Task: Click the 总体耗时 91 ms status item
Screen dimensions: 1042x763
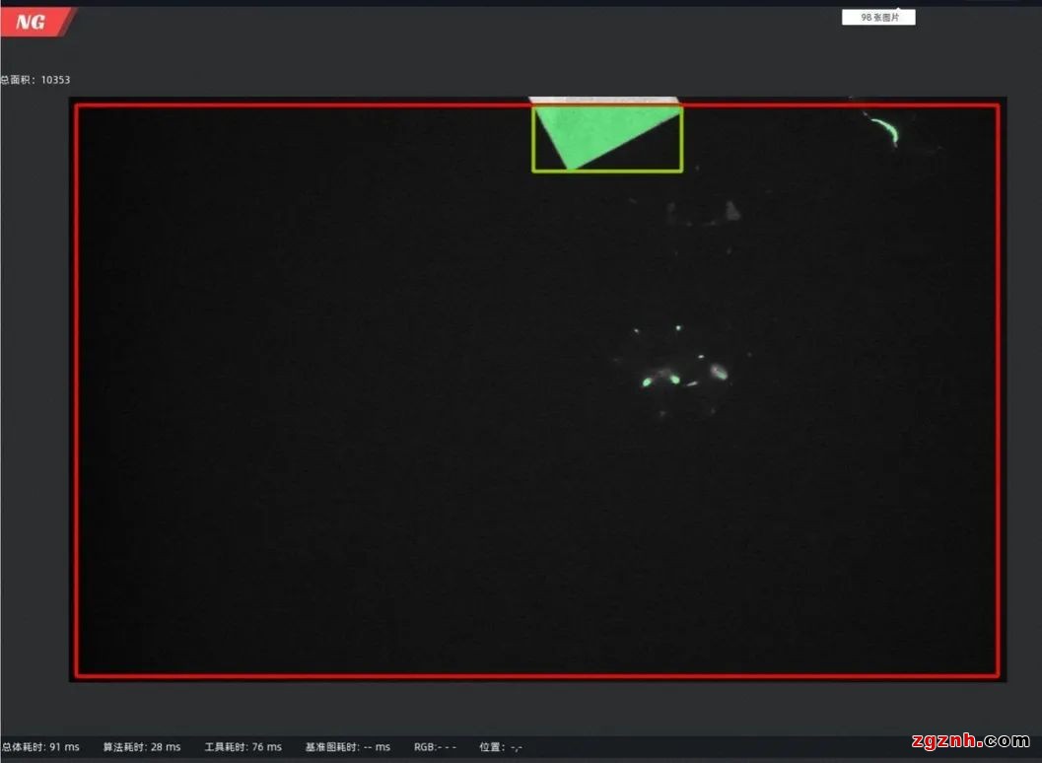Action: pyautogui.click(x=40, y=747)
